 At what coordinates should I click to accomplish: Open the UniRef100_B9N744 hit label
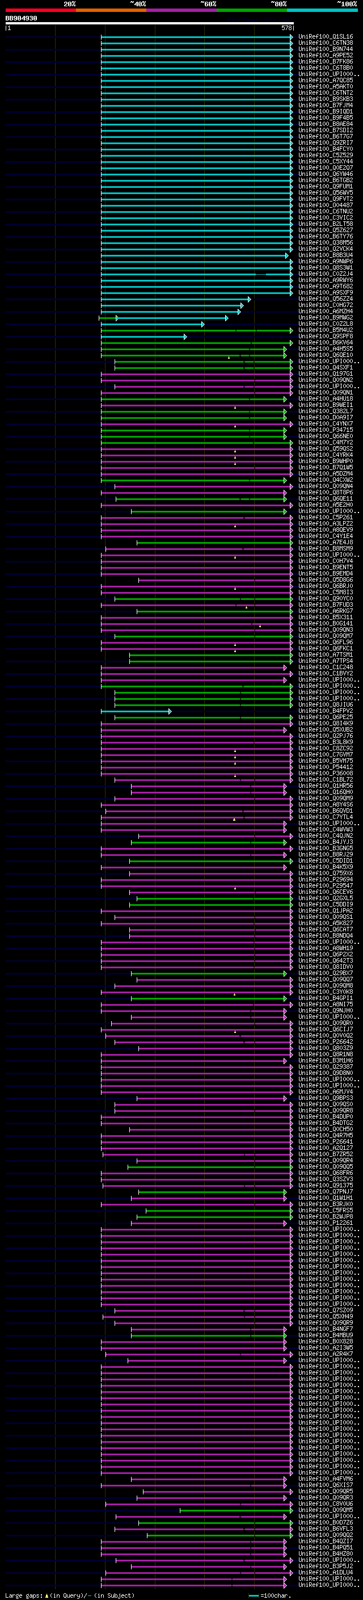[x=326, y=49]
